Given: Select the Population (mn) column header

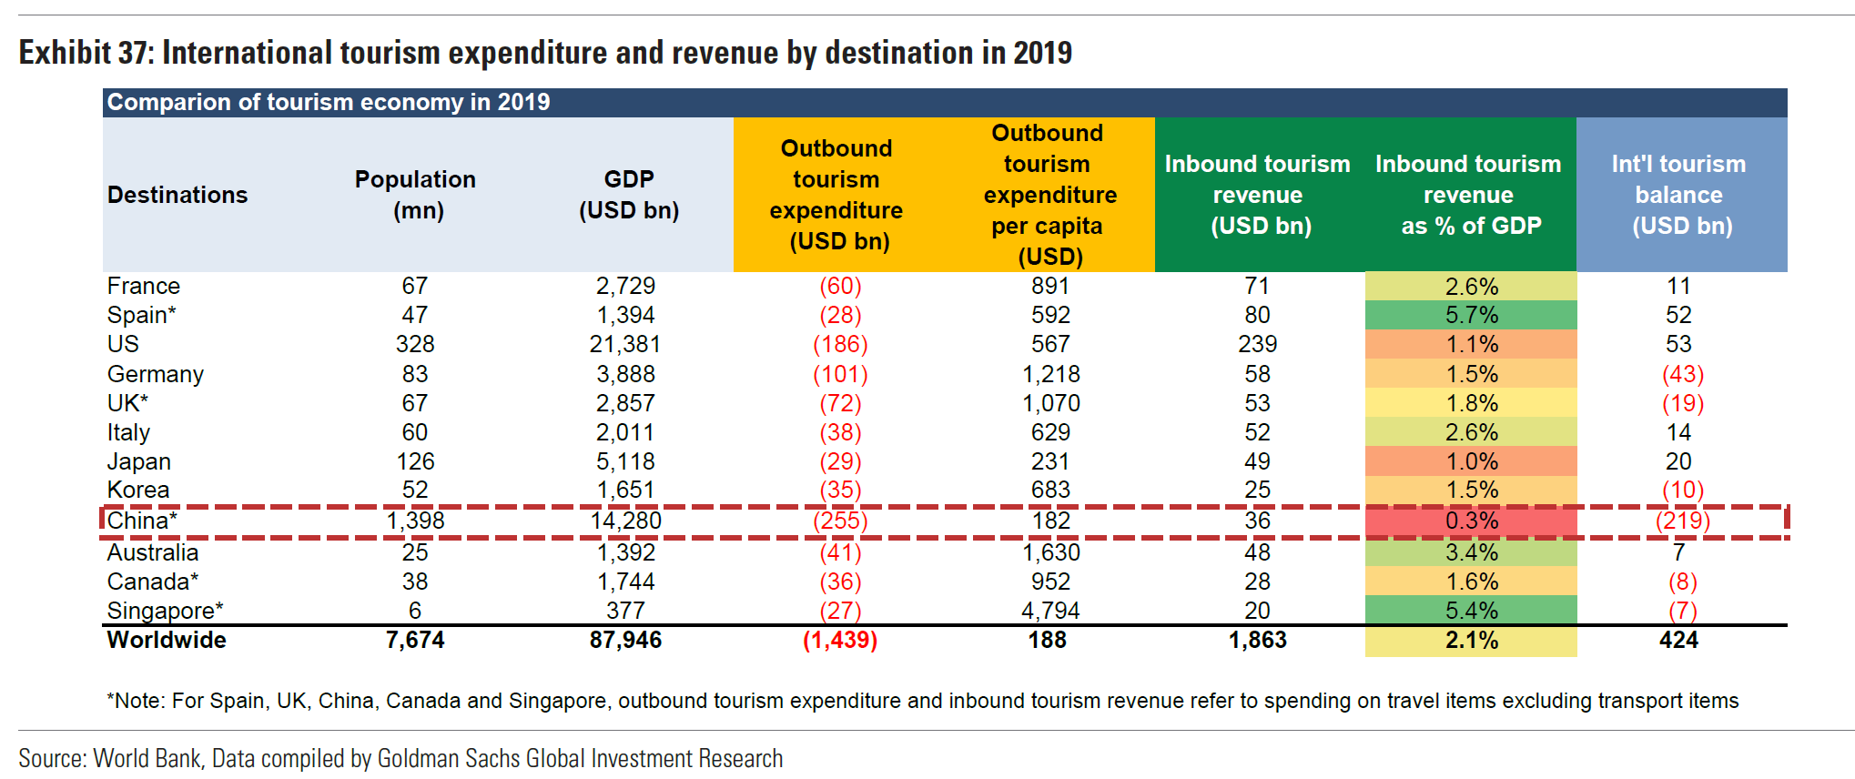Looking at the screenshot, I should click(x=416, y=195).
